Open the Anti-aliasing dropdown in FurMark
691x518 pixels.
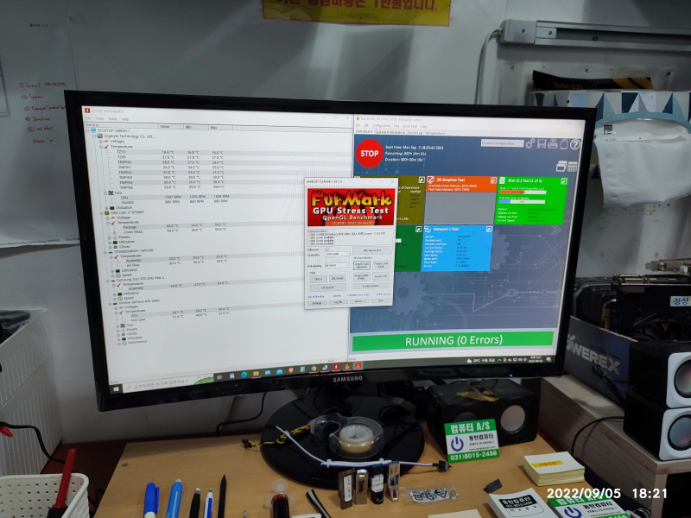[337, 266]
